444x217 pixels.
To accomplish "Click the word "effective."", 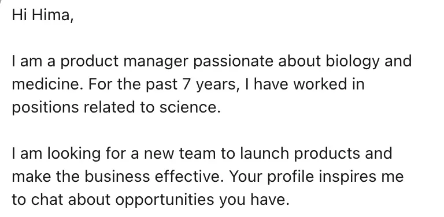I will (189, 177).
